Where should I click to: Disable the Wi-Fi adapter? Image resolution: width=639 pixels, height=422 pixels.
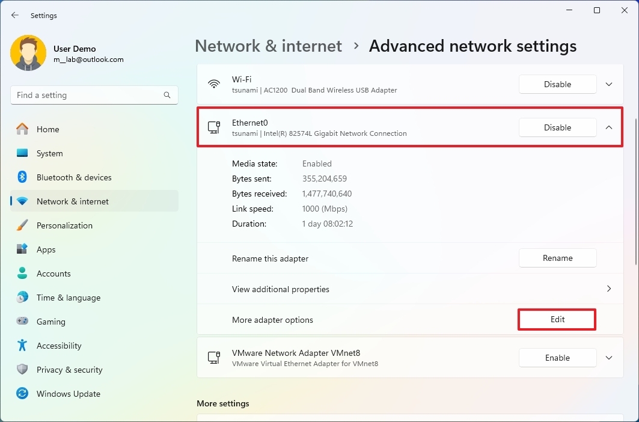[557, 84]
